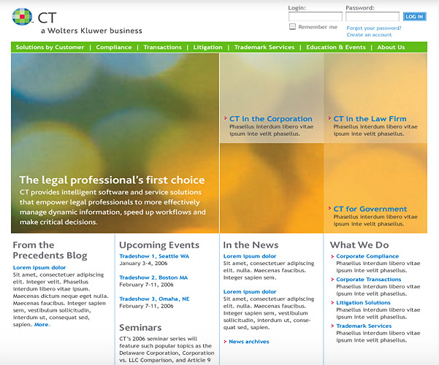Click arrow icon beside CT in the Law Firm
This screenshot has height=365, width=439.
tap(329, 118)
